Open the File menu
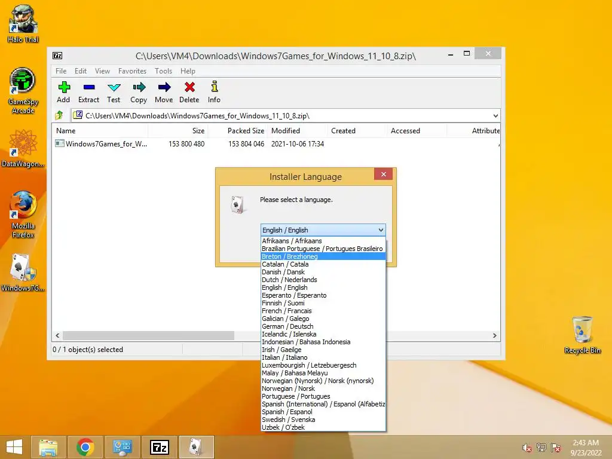 point(61,71)
